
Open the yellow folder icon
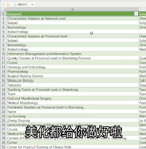point(9,5)
